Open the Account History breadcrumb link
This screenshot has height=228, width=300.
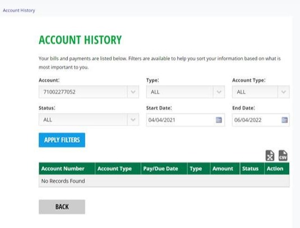click(x=19, y=11)
